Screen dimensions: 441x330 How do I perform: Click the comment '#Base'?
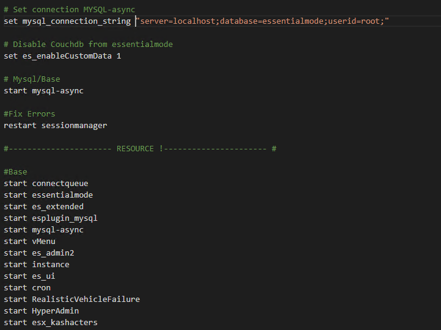15,171
